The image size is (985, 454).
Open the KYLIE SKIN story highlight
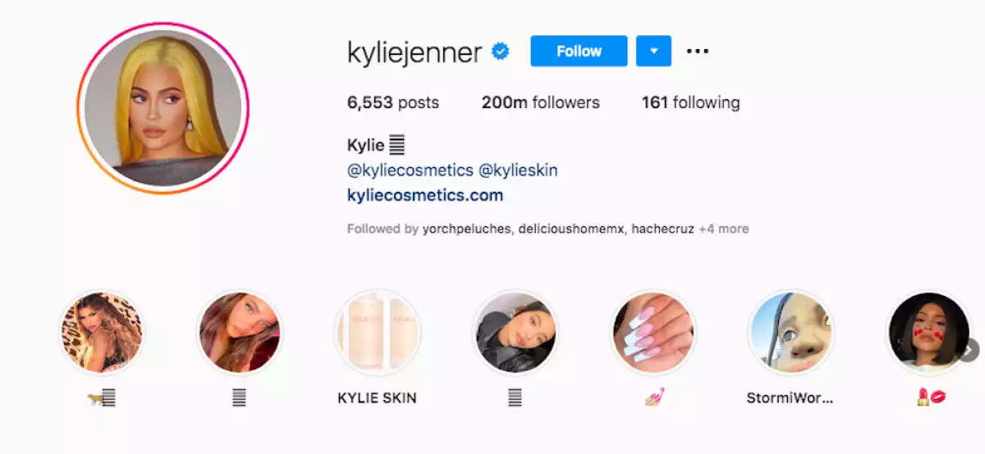(378, 333)
